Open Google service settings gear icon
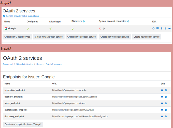 pyautogui.click(x=153, y=28)
